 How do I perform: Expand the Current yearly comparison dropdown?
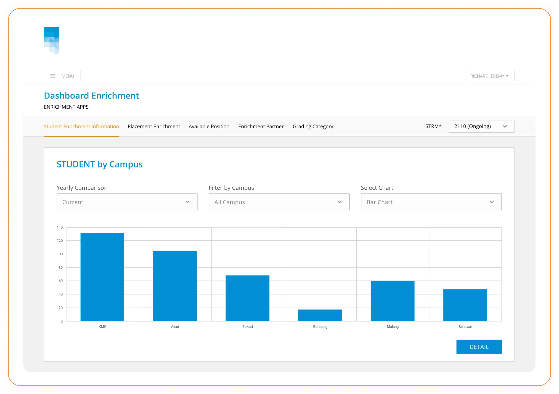121,202
